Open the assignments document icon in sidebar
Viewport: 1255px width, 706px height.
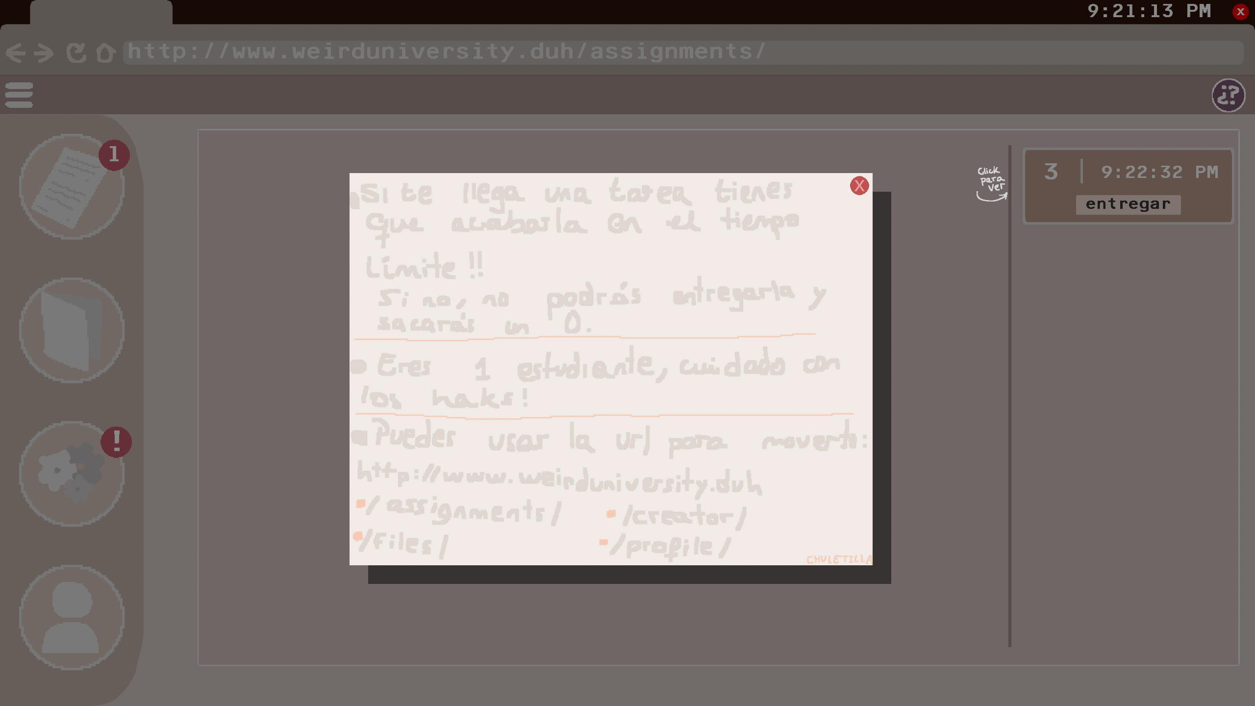[x=72, y=187]
